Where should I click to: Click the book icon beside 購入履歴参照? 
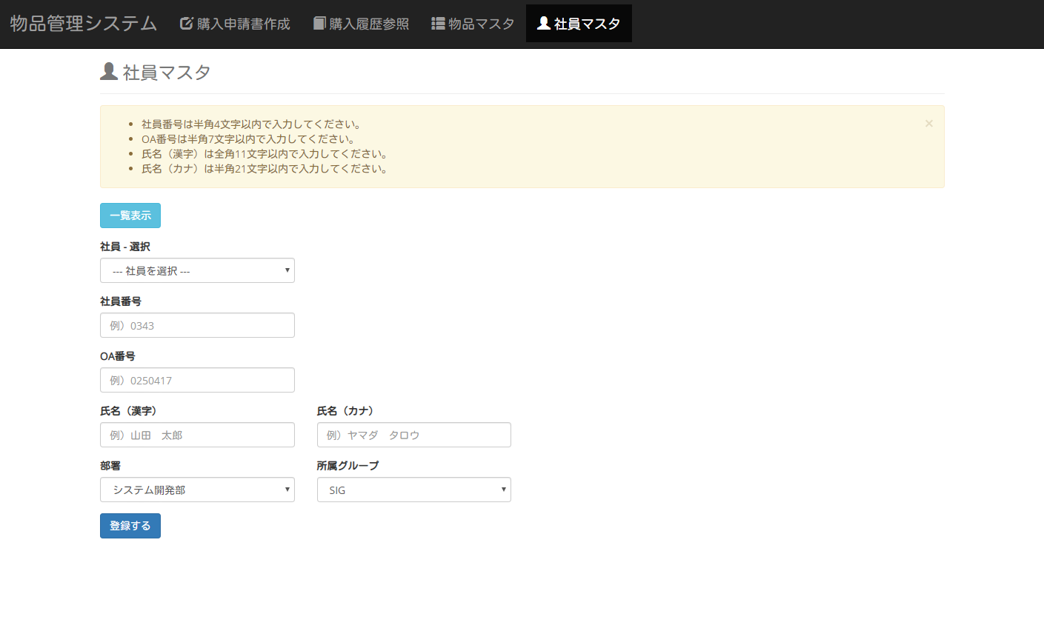319,24
